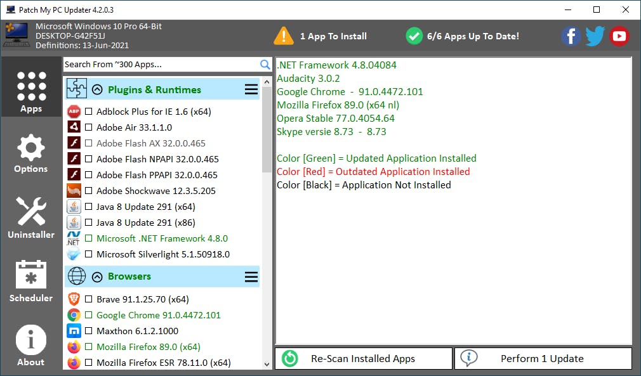Click the scrollbar up arrow
Image resolution: width=641 pixels, height=376 pixels.
pyautogui.click(x=267, y=82)
